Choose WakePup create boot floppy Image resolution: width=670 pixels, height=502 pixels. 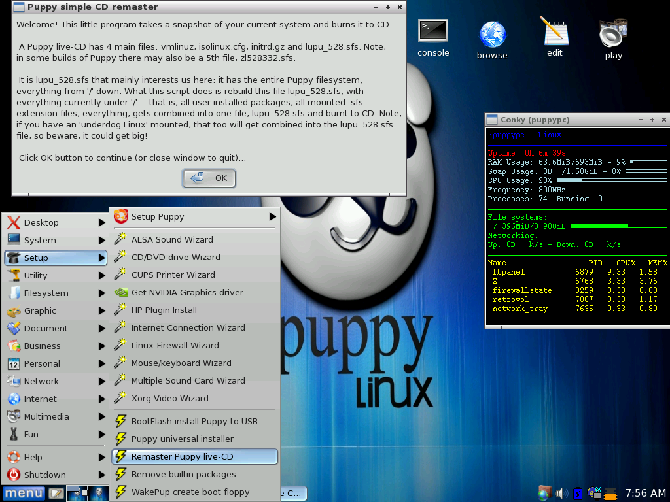pyautogui.click(x=194, y=492)
